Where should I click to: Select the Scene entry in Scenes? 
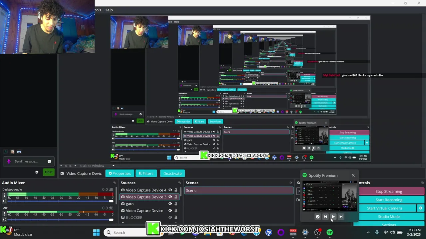point(239,191)
